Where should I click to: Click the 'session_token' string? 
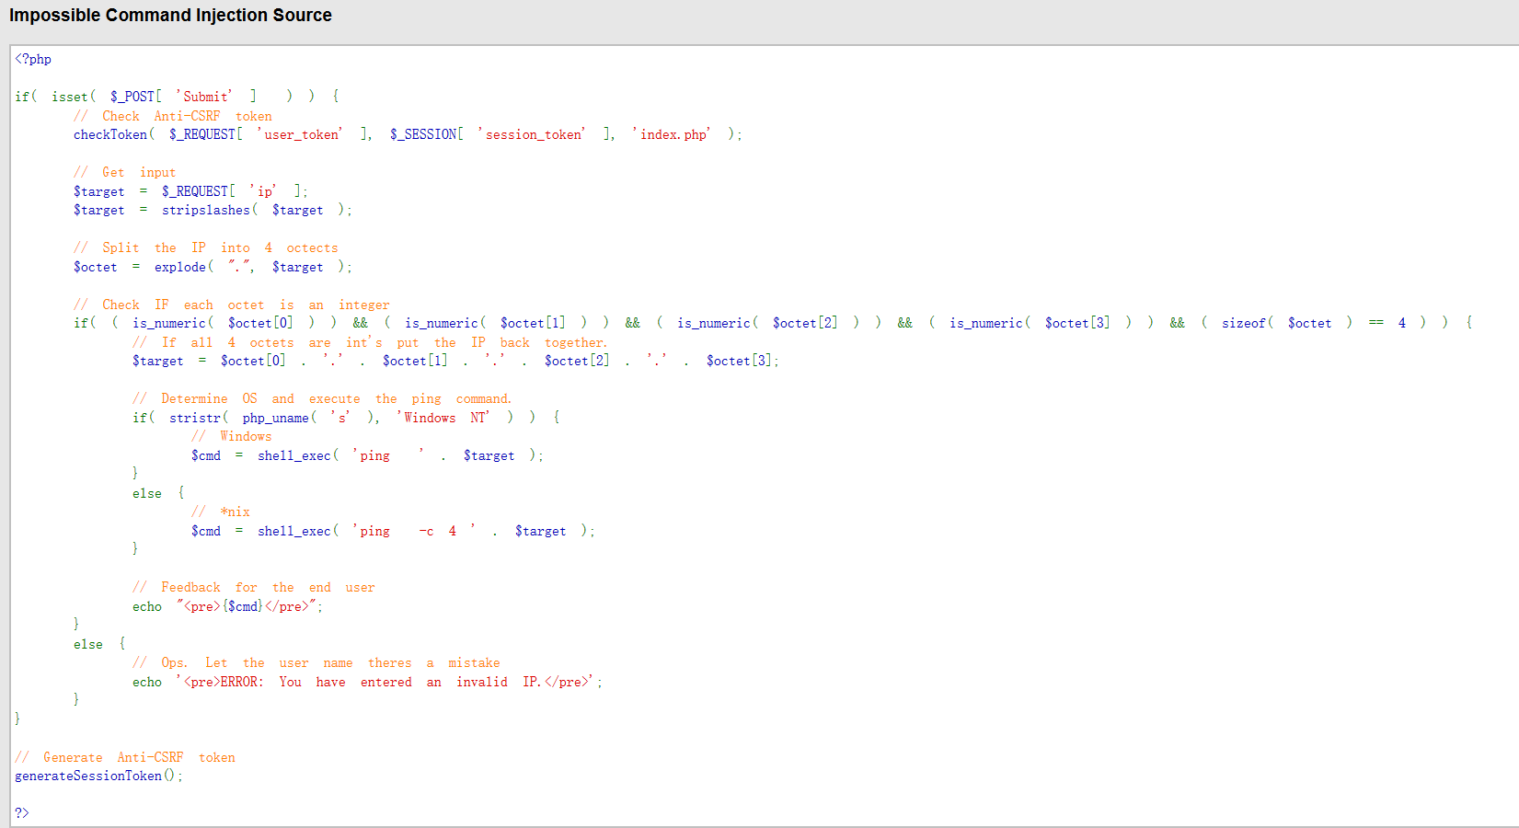click(x=532, y=134)
